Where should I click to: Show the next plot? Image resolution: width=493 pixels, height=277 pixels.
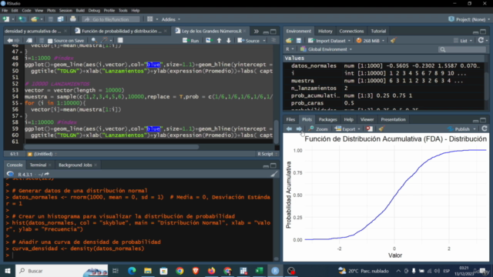[299, 128]
